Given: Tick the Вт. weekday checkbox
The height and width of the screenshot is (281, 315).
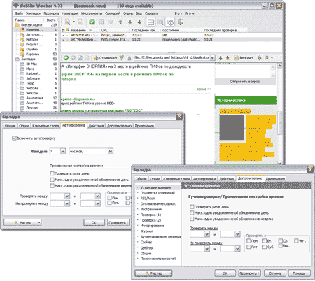Looking at the screenshot, I should pyautogui.click(x=265, y=240).
